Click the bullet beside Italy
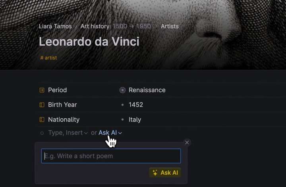The width and height of the screenshot is (286, 187). [122, 120]
